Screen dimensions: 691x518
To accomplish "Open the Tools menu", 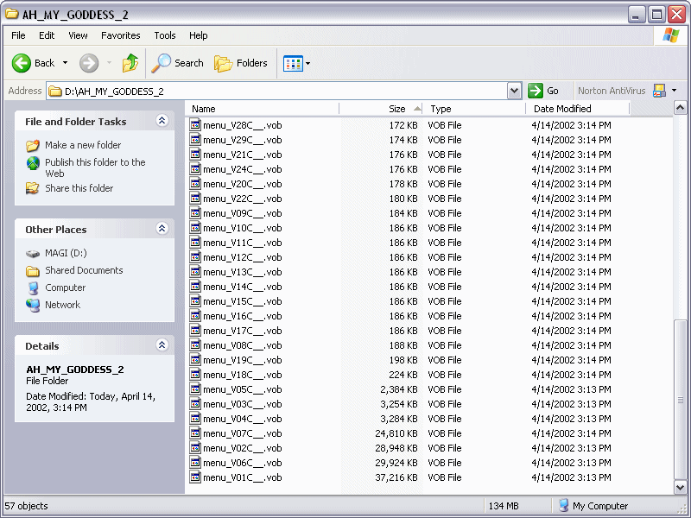I will pyautogui.click(x=164, y=35).
